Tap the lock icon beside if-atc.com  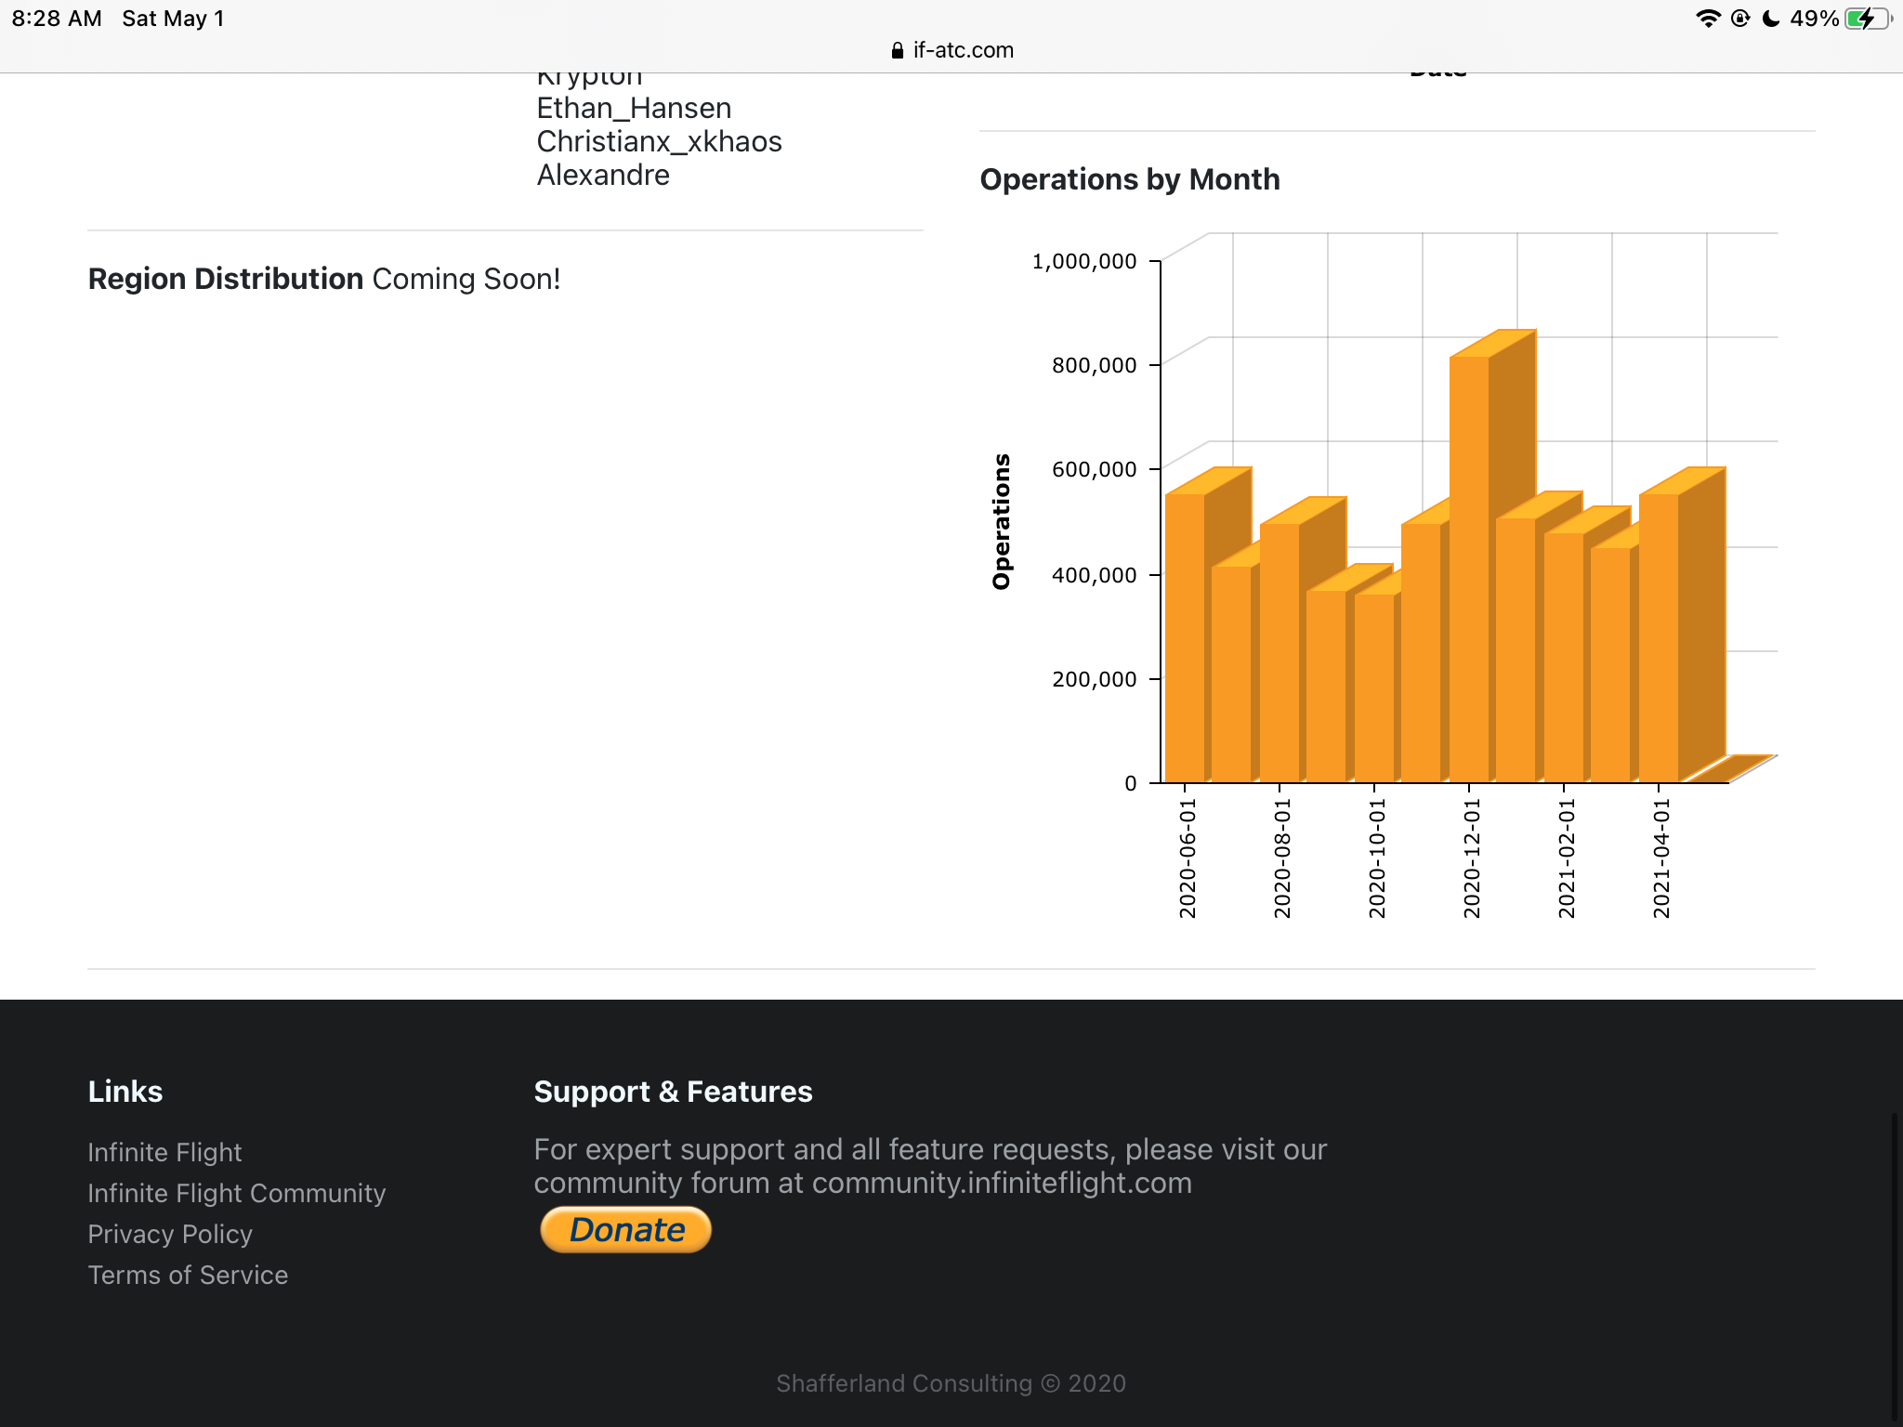click(x=897, y=51)
